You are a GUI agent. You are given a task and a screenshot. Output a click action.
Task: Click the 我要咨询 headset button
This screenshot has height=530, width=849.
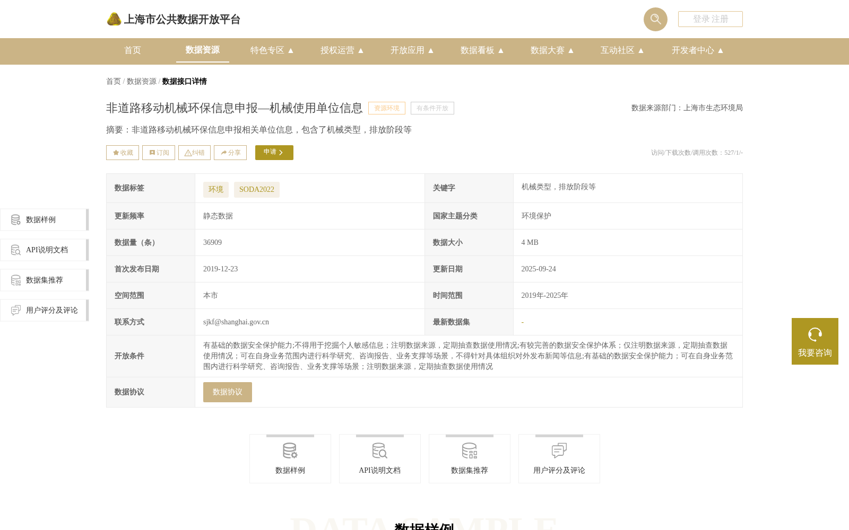pyautogui.click(x=815, y=341)
